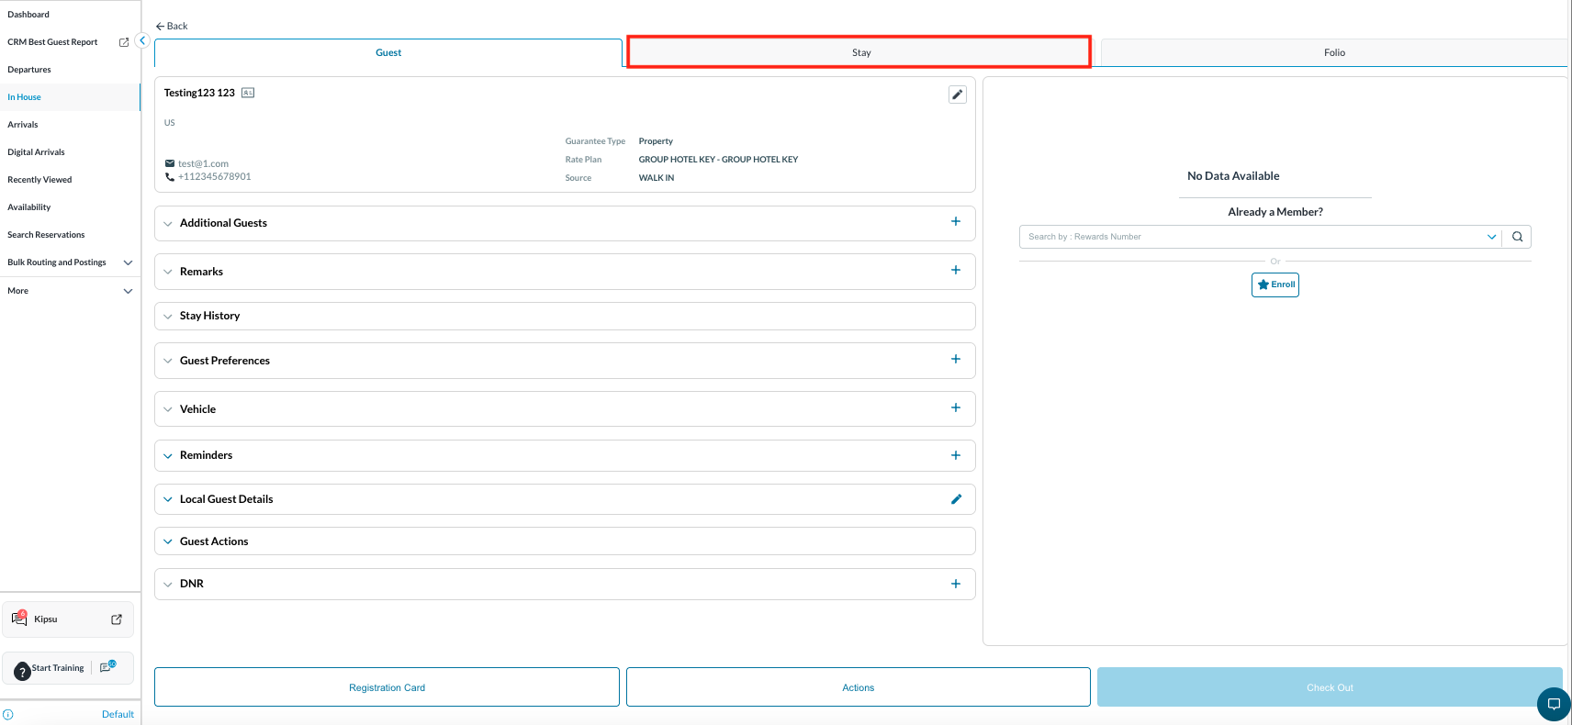Viewport: 1572px width, 725px height.
Task: Click the plus icon to add Additional Guests
Action: point(955,222)
